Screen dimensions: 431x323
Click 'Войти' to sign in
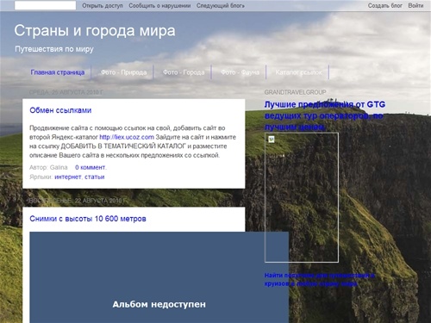pos(415,5)
